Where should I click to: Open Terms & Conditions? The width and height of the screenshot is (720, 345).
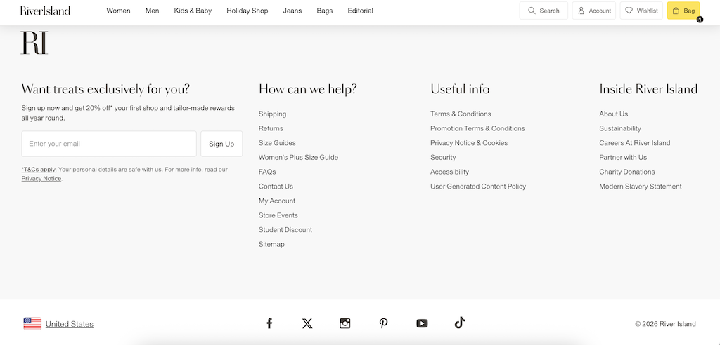point(461,114)
